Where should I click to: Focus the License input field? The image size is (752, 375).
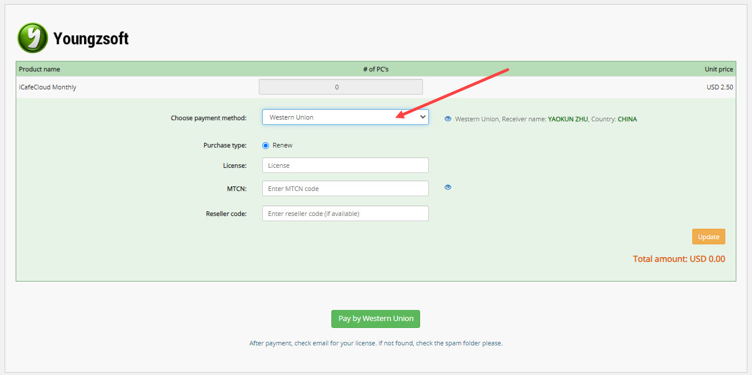click(345, 165)
